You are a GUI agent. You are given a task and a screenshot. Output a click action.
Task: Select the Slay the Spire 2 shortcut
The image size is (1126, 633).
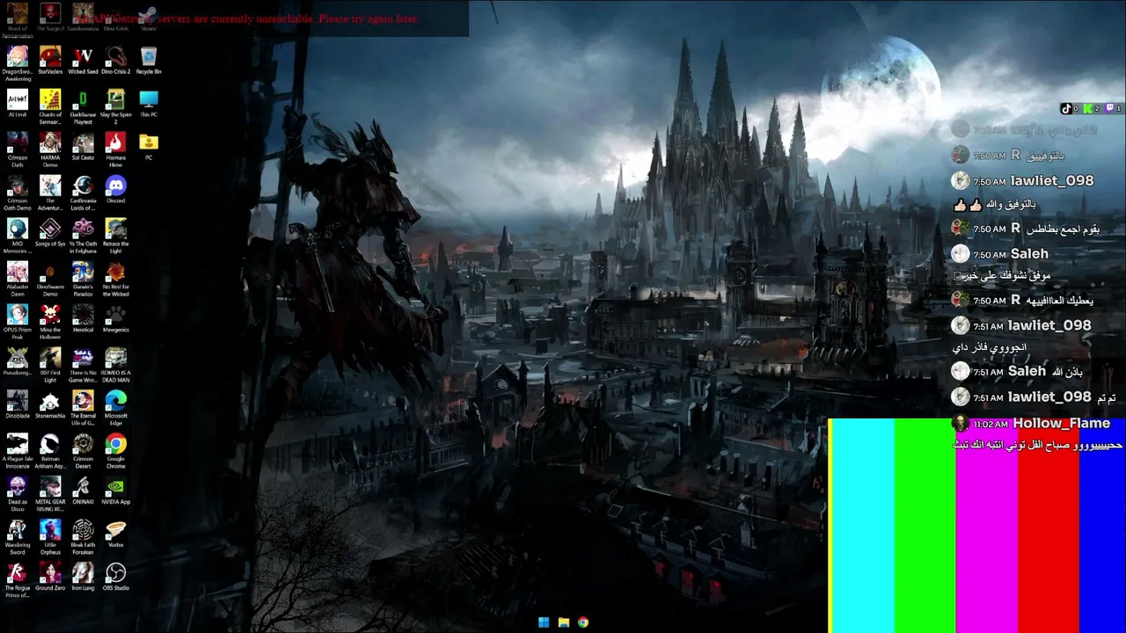(116, 105)
